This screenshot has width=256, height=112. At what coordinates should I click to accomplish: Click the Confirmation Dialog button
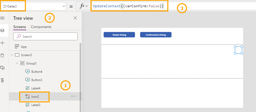click(x=156, y=35)
